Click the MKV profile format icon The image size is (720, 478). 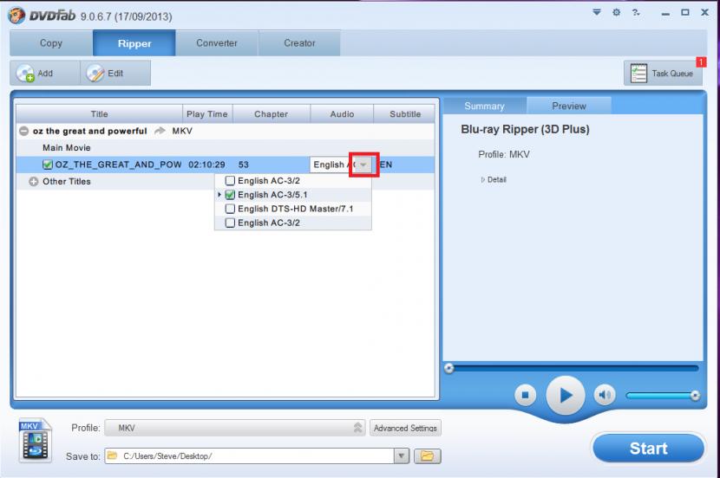[35, 440]
